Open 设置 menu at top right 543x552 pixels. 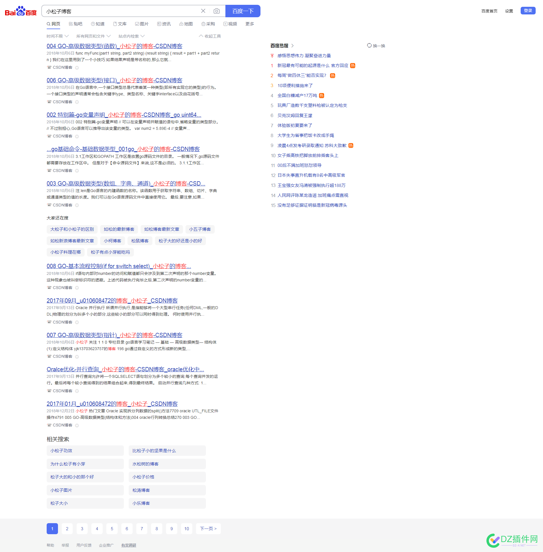click(509, 11)
